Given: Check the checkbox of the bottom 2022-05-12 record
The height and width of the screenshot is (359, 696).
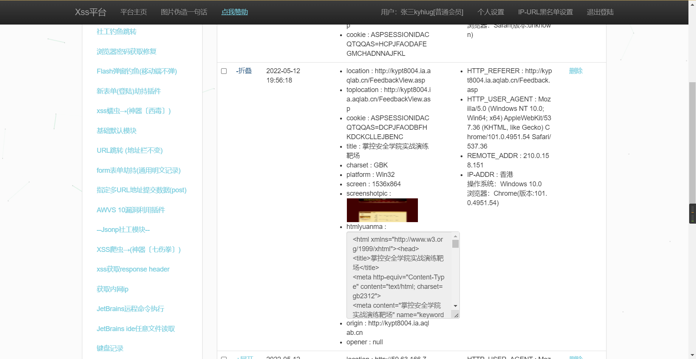Looking at the screenshot, I should click(224, 357).
